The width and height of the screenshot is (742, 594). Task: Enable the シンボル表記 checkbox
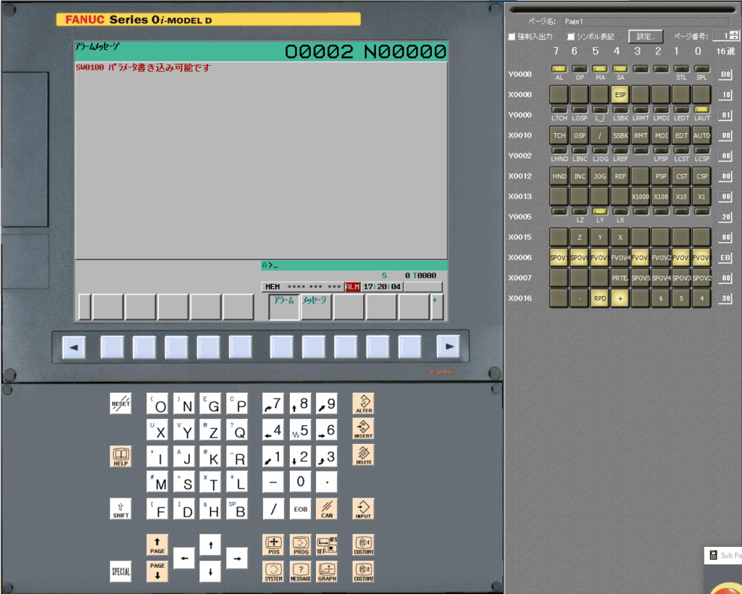(x=571, y=36)
